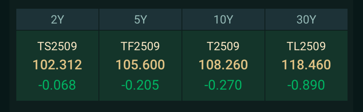Click the 108.260 last price
This screenshot has height=112, width=363.
pyautogui.click(x=223, y=65)
